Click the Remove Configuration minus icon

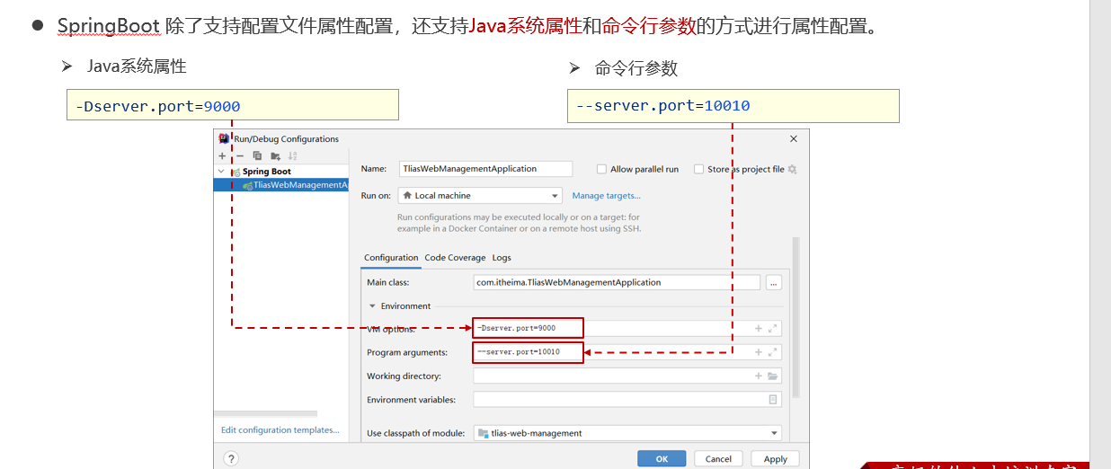point(240,155)
